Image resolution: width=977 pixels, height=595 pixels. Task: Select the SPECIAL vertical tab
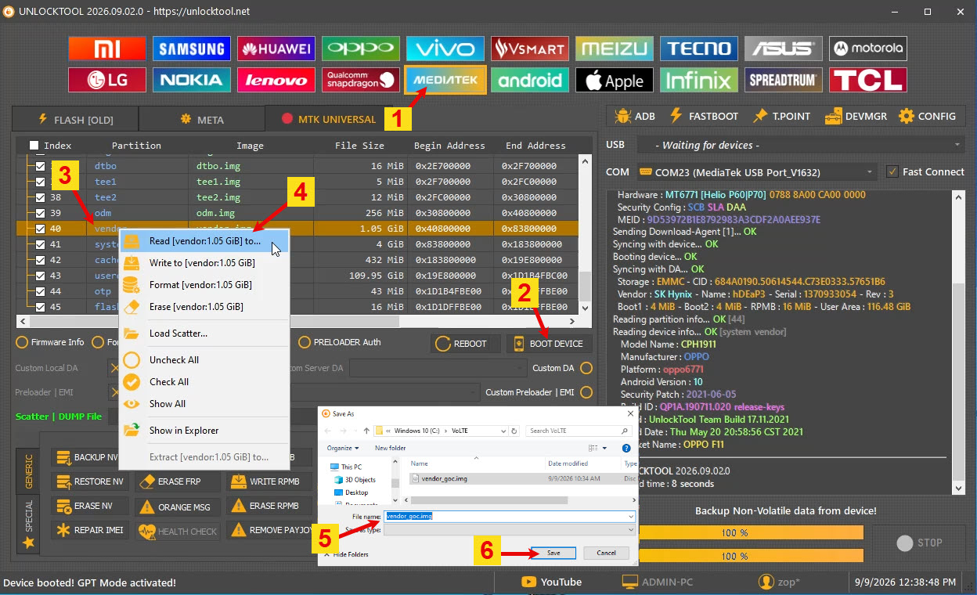[29, 524]
